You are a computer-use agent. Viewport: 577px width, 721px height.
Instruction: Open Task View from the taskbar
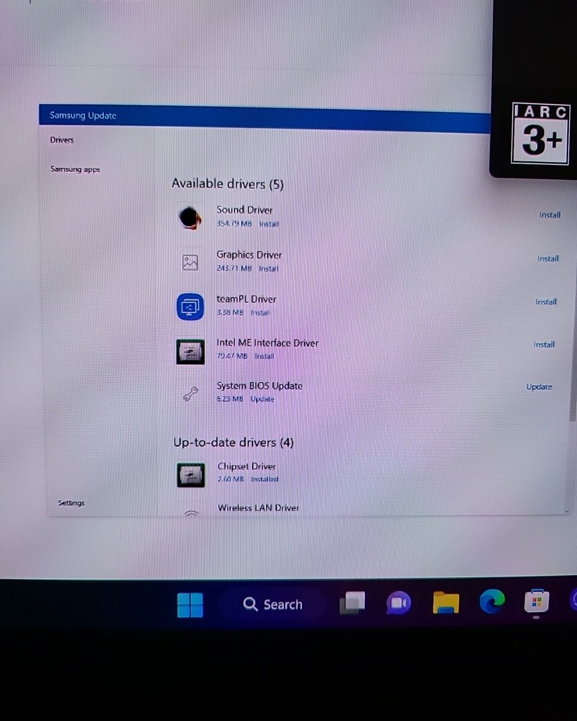(352, 604)
